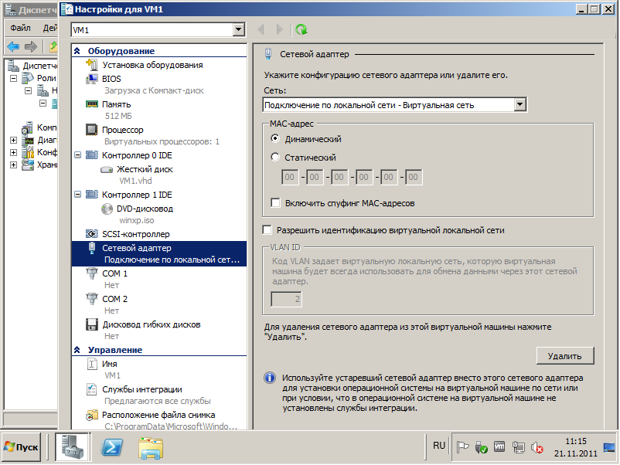Open the Сеть network dropdown
The width and height of the screenshot is (620, 465).
click(520, 105)
